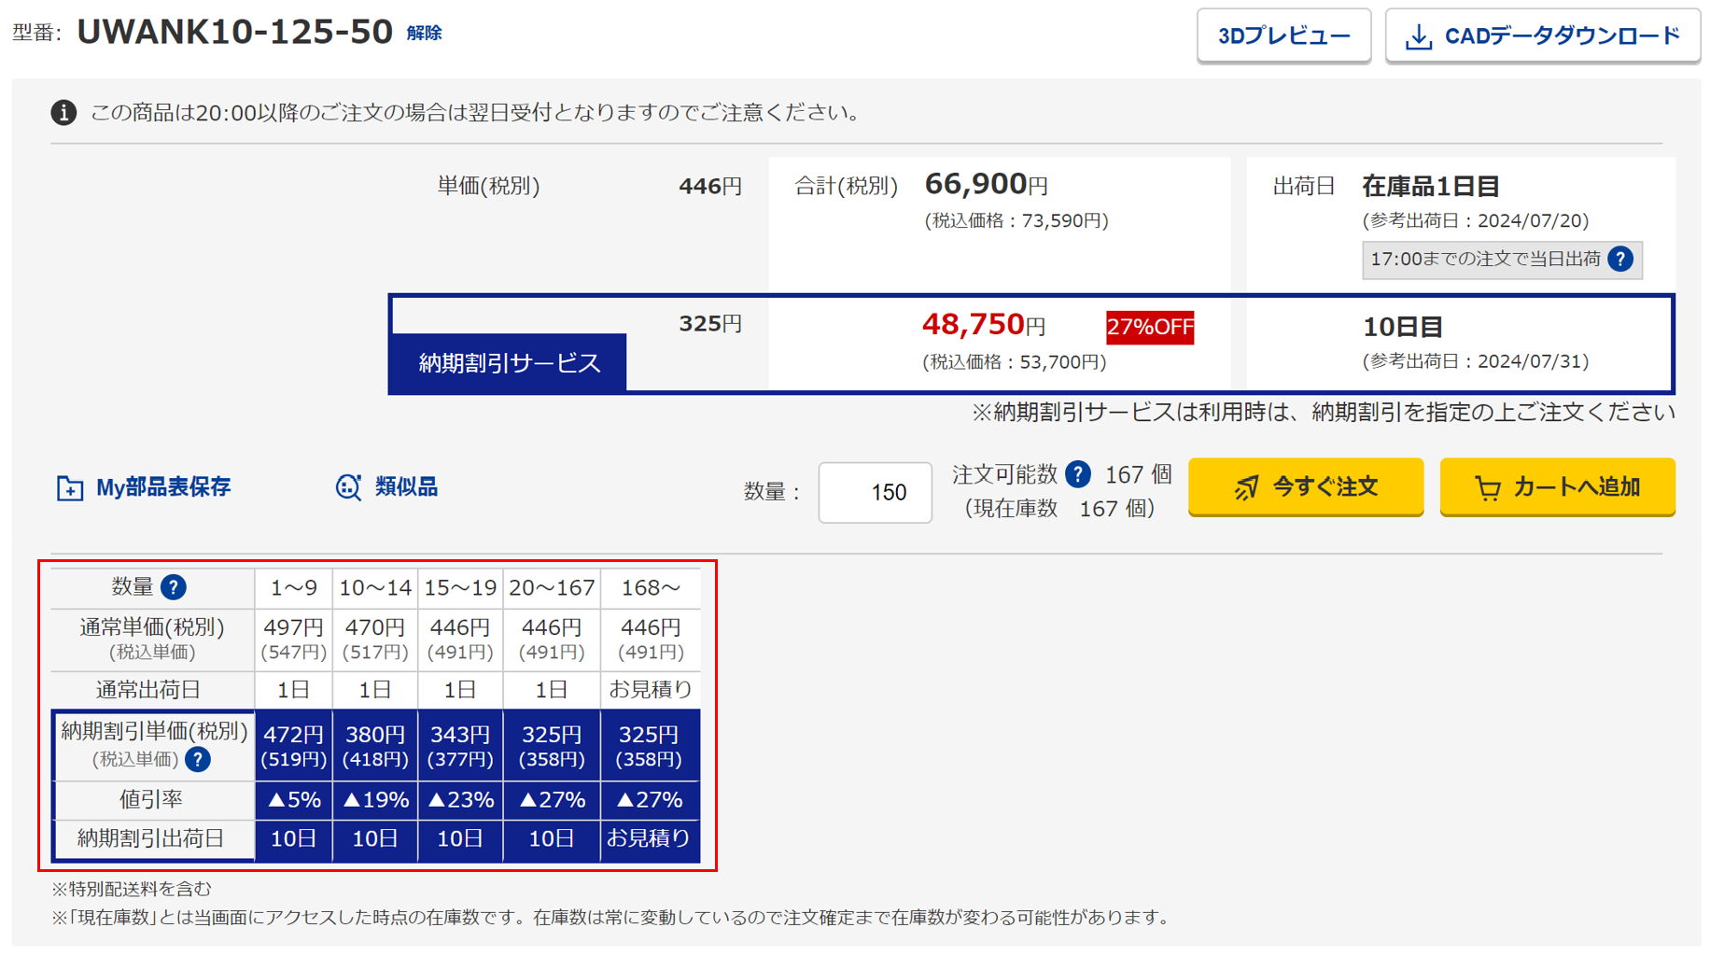Image resolution: width=1710 pixels, height=956 pixels.
Task: Click the quantity field showing 150
Action: pos(875,493)
